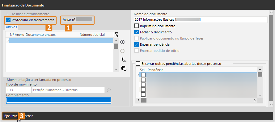Viewport: 275px width, 122px height.
Task: Click the dialog's main scroll up arrow
Action: [x=272, y=12]
